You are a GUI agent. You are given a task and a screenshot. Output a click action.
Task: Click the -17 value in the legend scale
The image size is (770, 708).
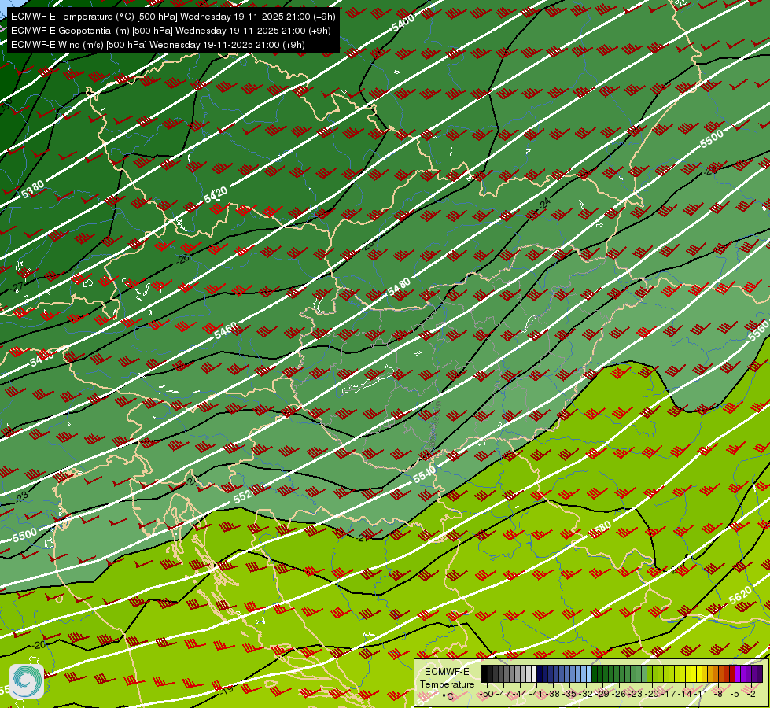[668, 694]
